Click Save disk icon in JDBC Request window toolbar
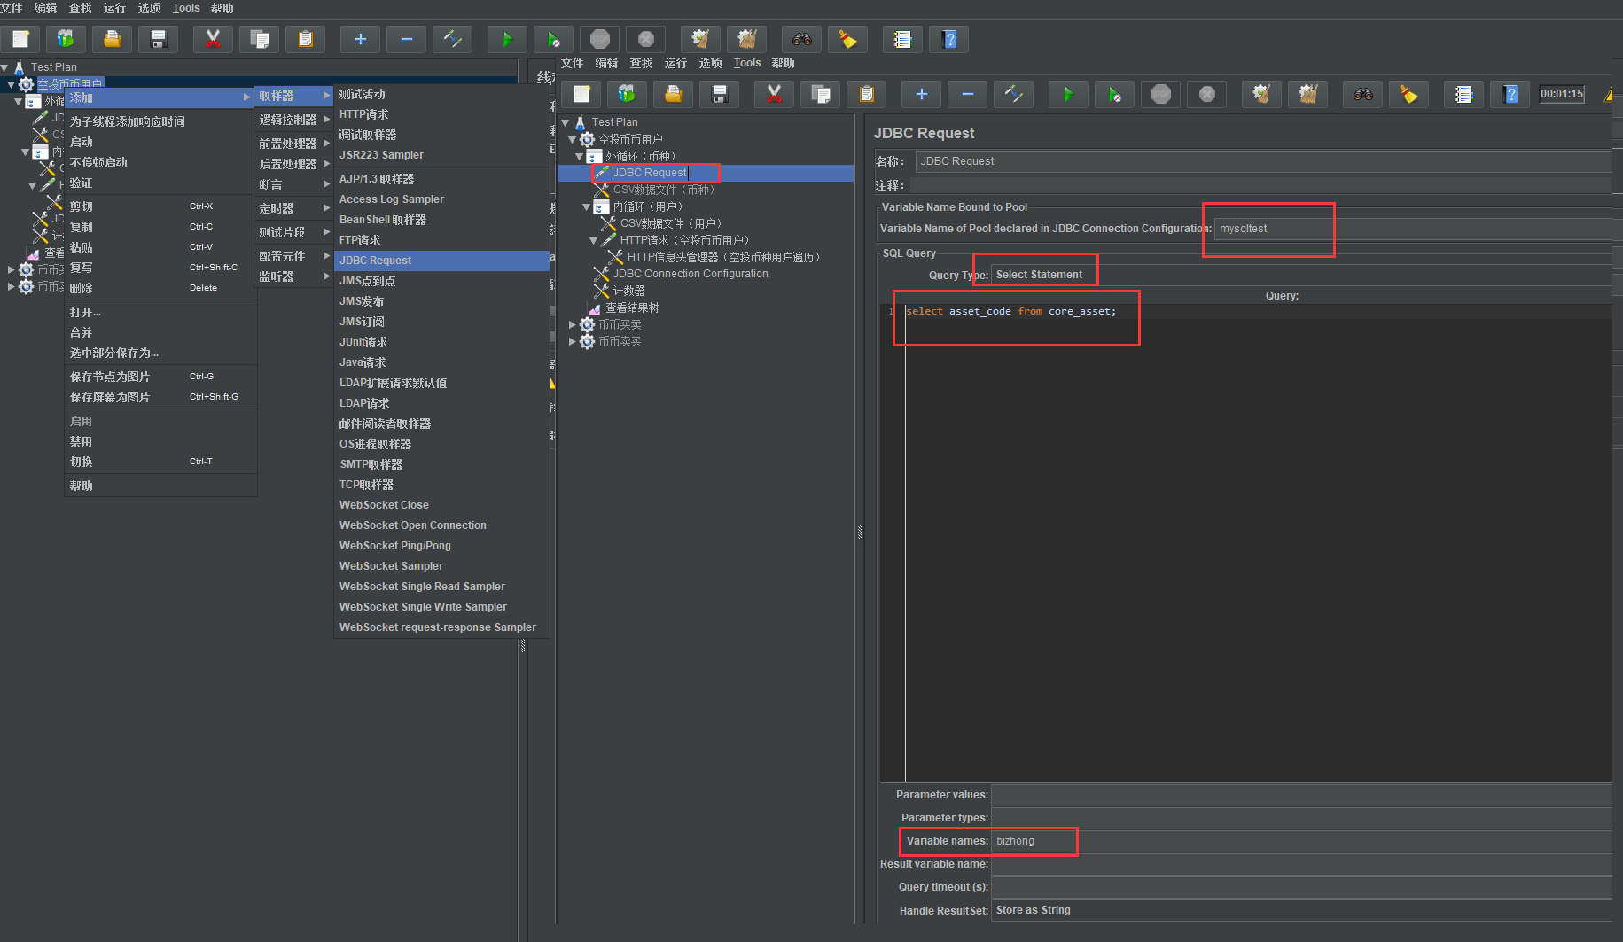Screen dimensions: 1623x942 [720, 94]
